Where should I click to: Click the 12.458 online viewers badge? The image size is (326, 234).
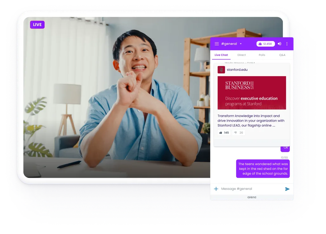pos(265,44)
